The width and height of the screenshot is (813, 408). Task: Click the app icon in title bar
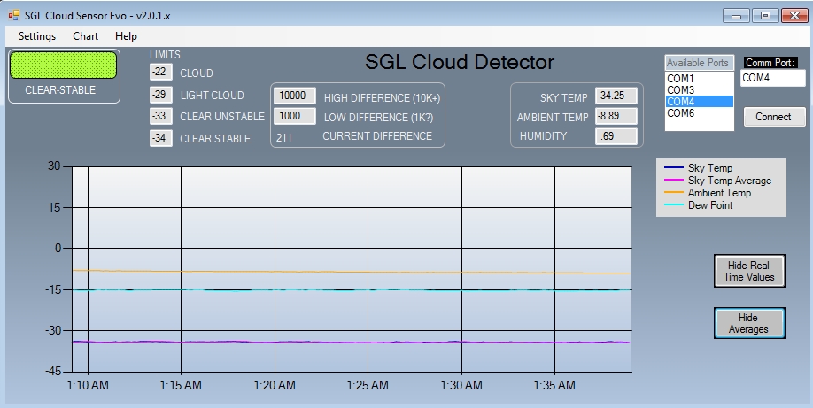coord(13,14)
